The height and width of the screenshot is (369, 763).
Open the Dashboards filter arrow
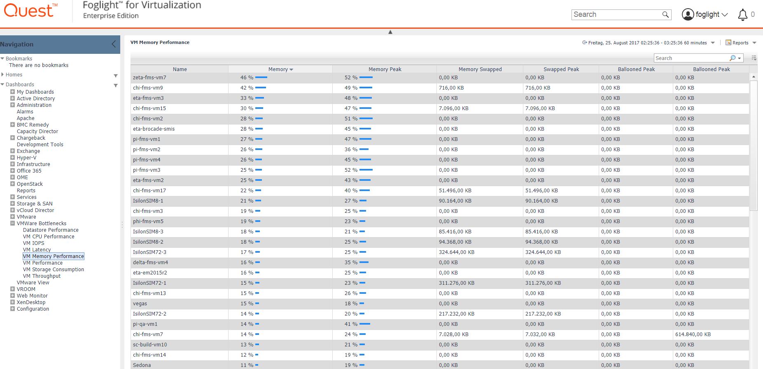point(116,85)
